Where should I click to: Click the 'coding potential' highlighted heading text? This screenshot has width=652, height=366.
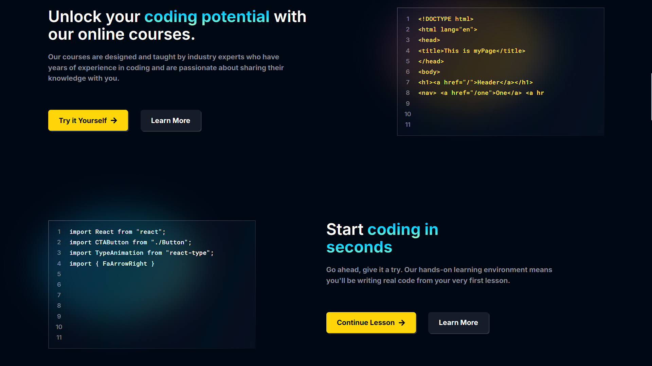click(x=207, y=17)
